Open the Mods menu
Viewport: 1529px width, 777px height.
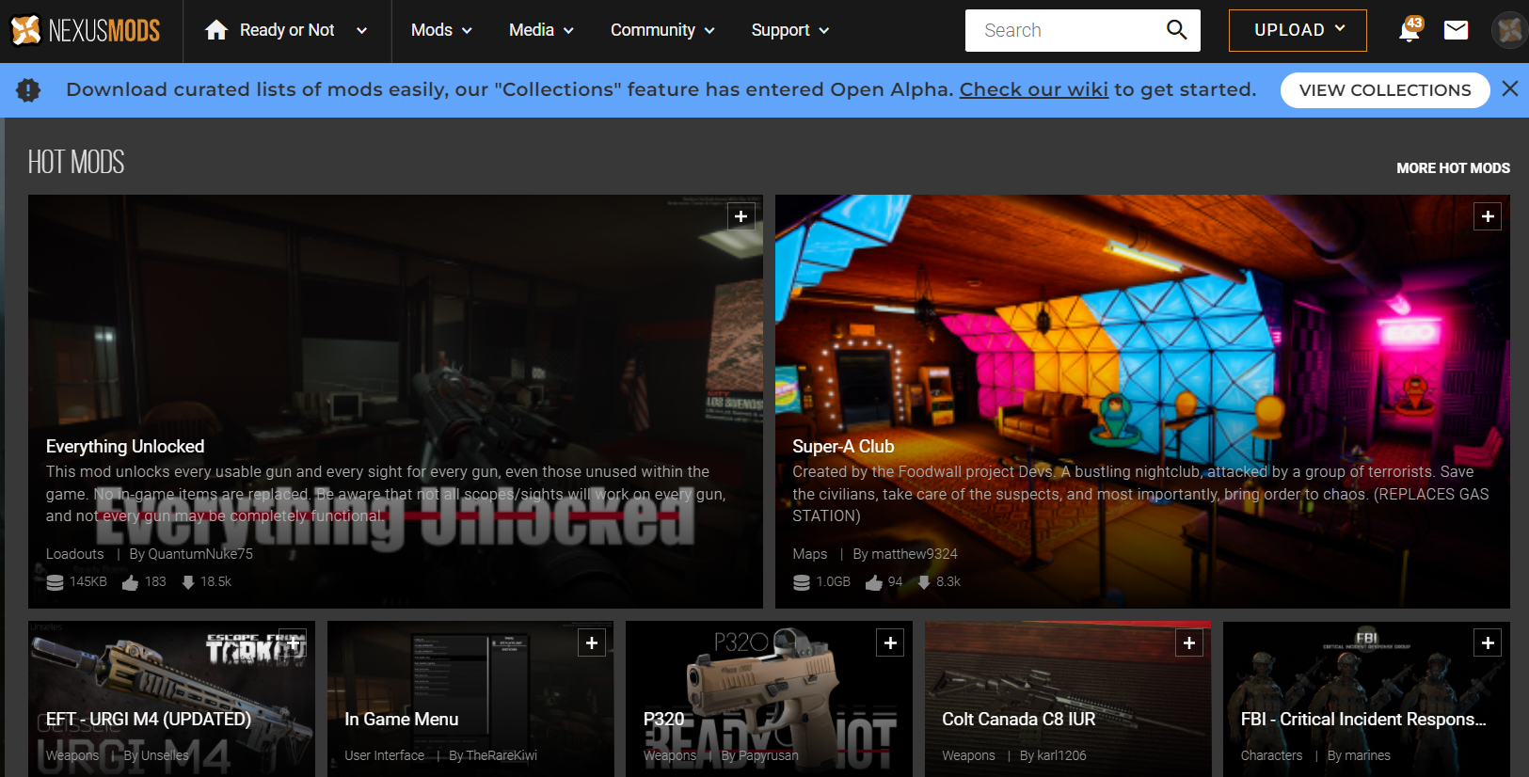click(441, 30)
